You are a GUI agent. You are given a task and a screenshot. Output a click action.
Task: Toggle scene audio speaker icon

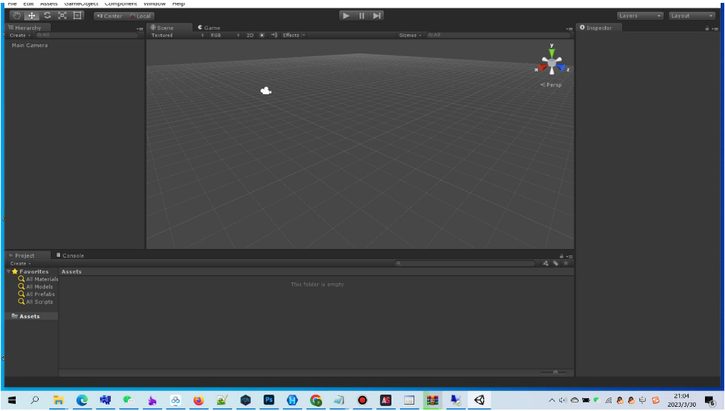(274, 35)
